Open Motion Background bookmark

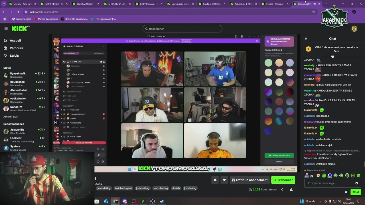tap(46, 19)
